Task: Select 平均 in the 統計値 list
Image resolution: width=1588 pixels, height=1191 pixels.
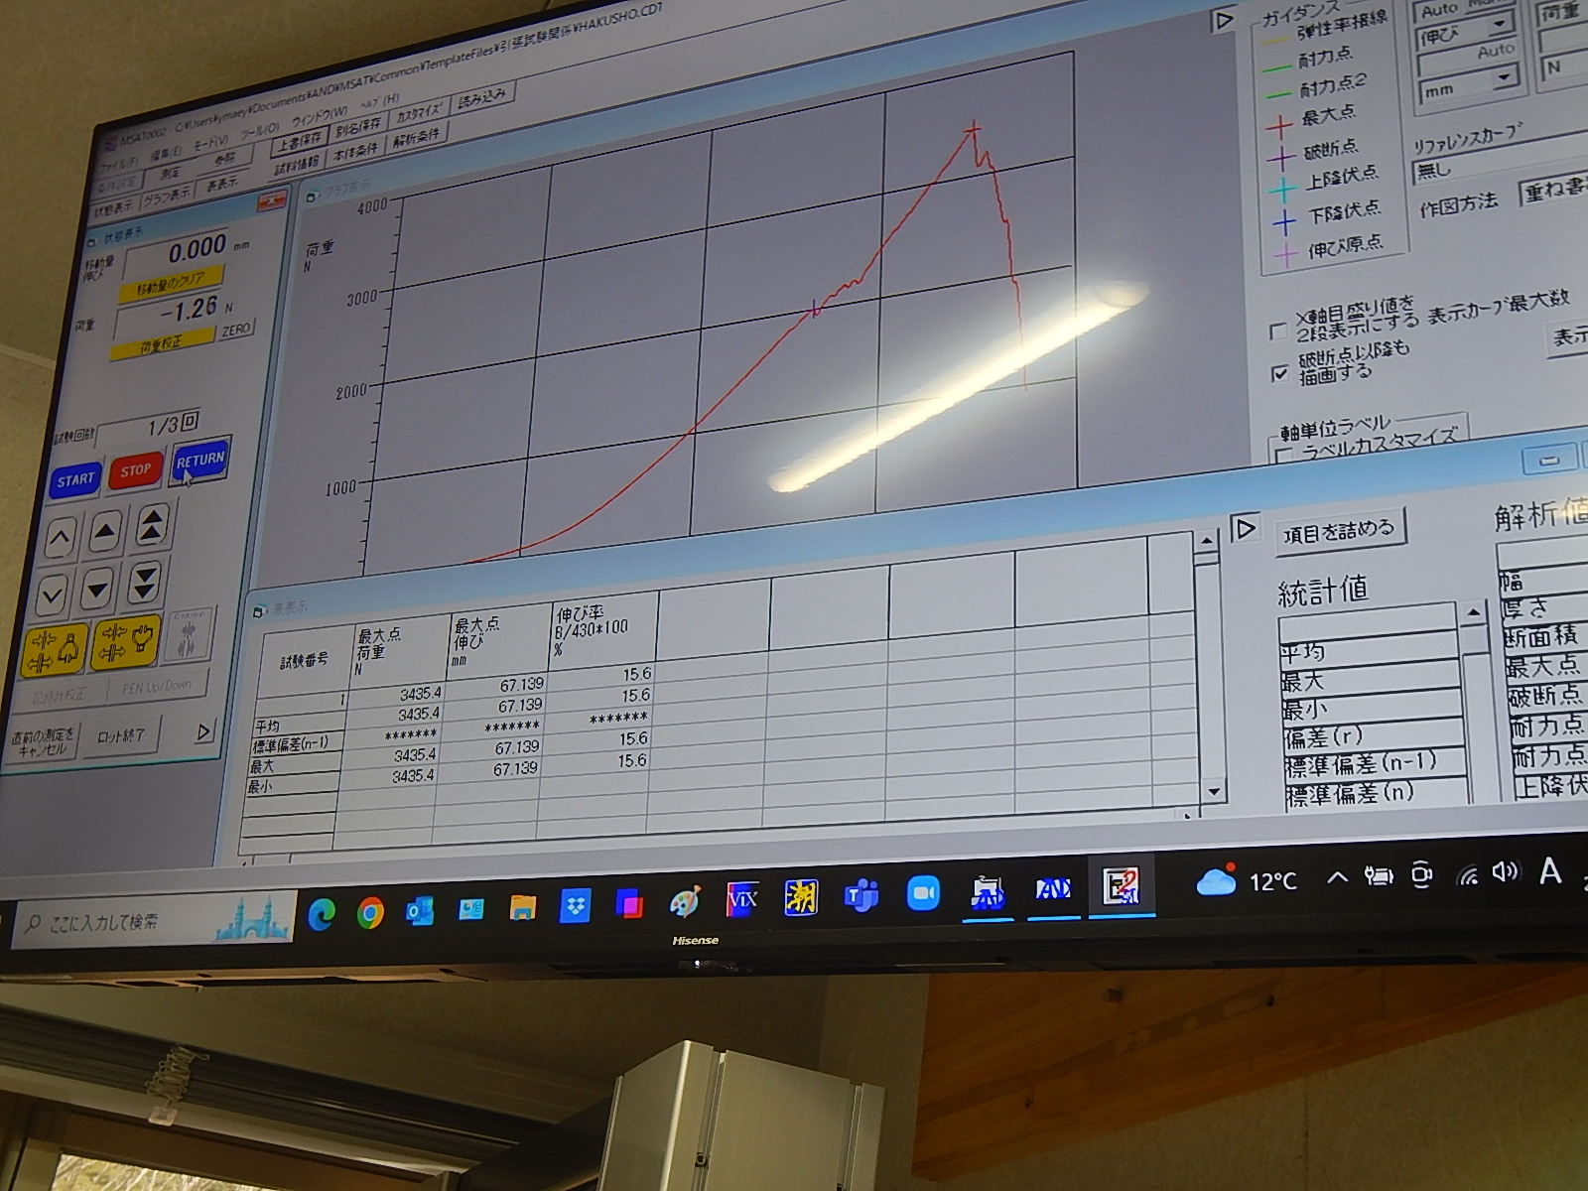Action: (1369, 651)
